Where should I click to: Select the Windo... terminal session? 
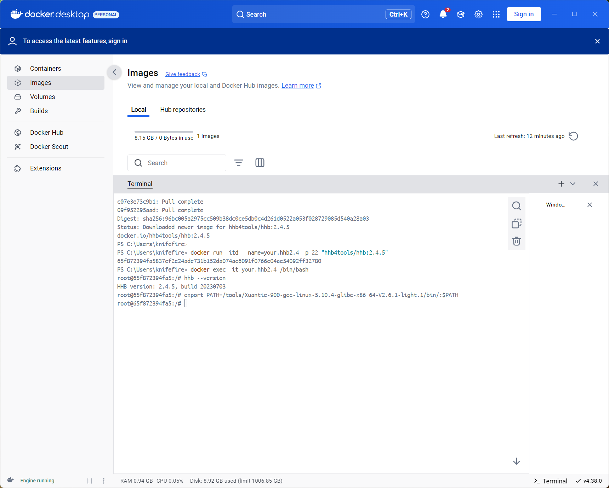point(556,205)
